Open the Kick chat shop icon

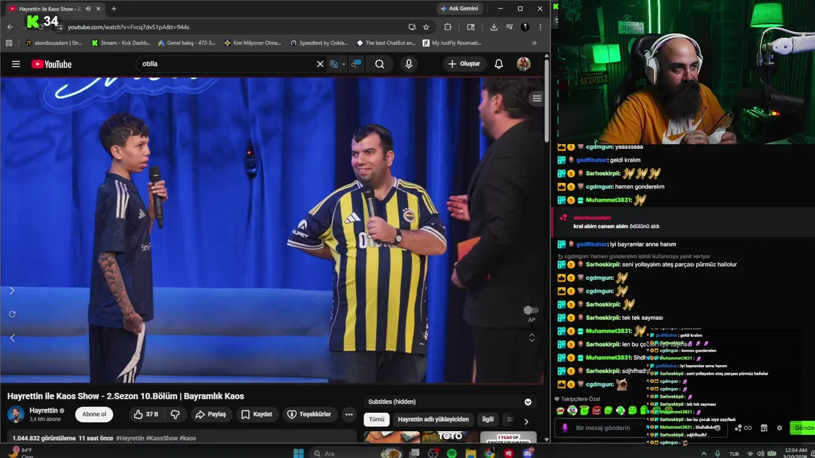click(x=764, y=428)
